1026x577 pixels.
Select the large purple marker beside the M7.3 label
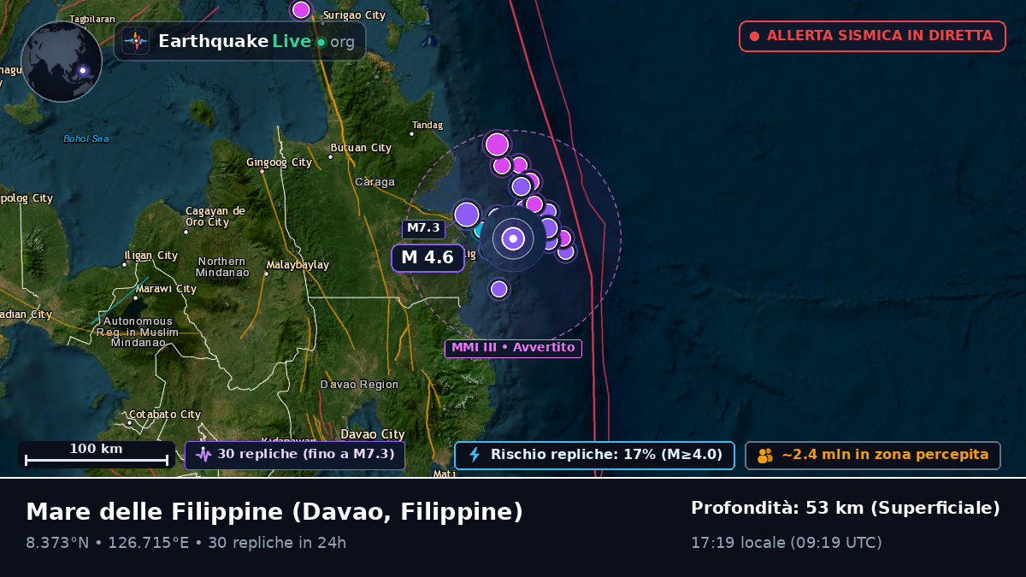pyautogui.click(x=467, y=214)
